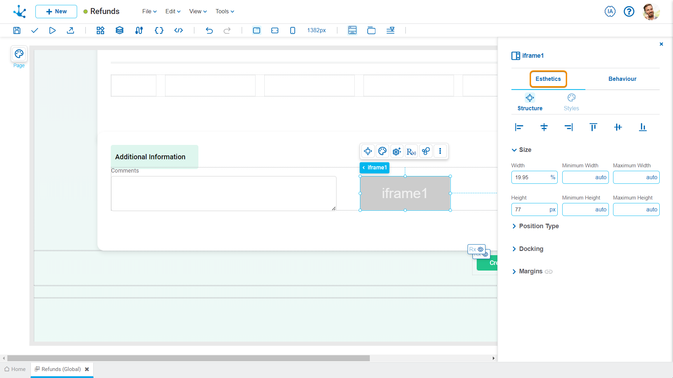Open the IA assistant icon
This screenshot has width=673, height=378.
[610, 12]
